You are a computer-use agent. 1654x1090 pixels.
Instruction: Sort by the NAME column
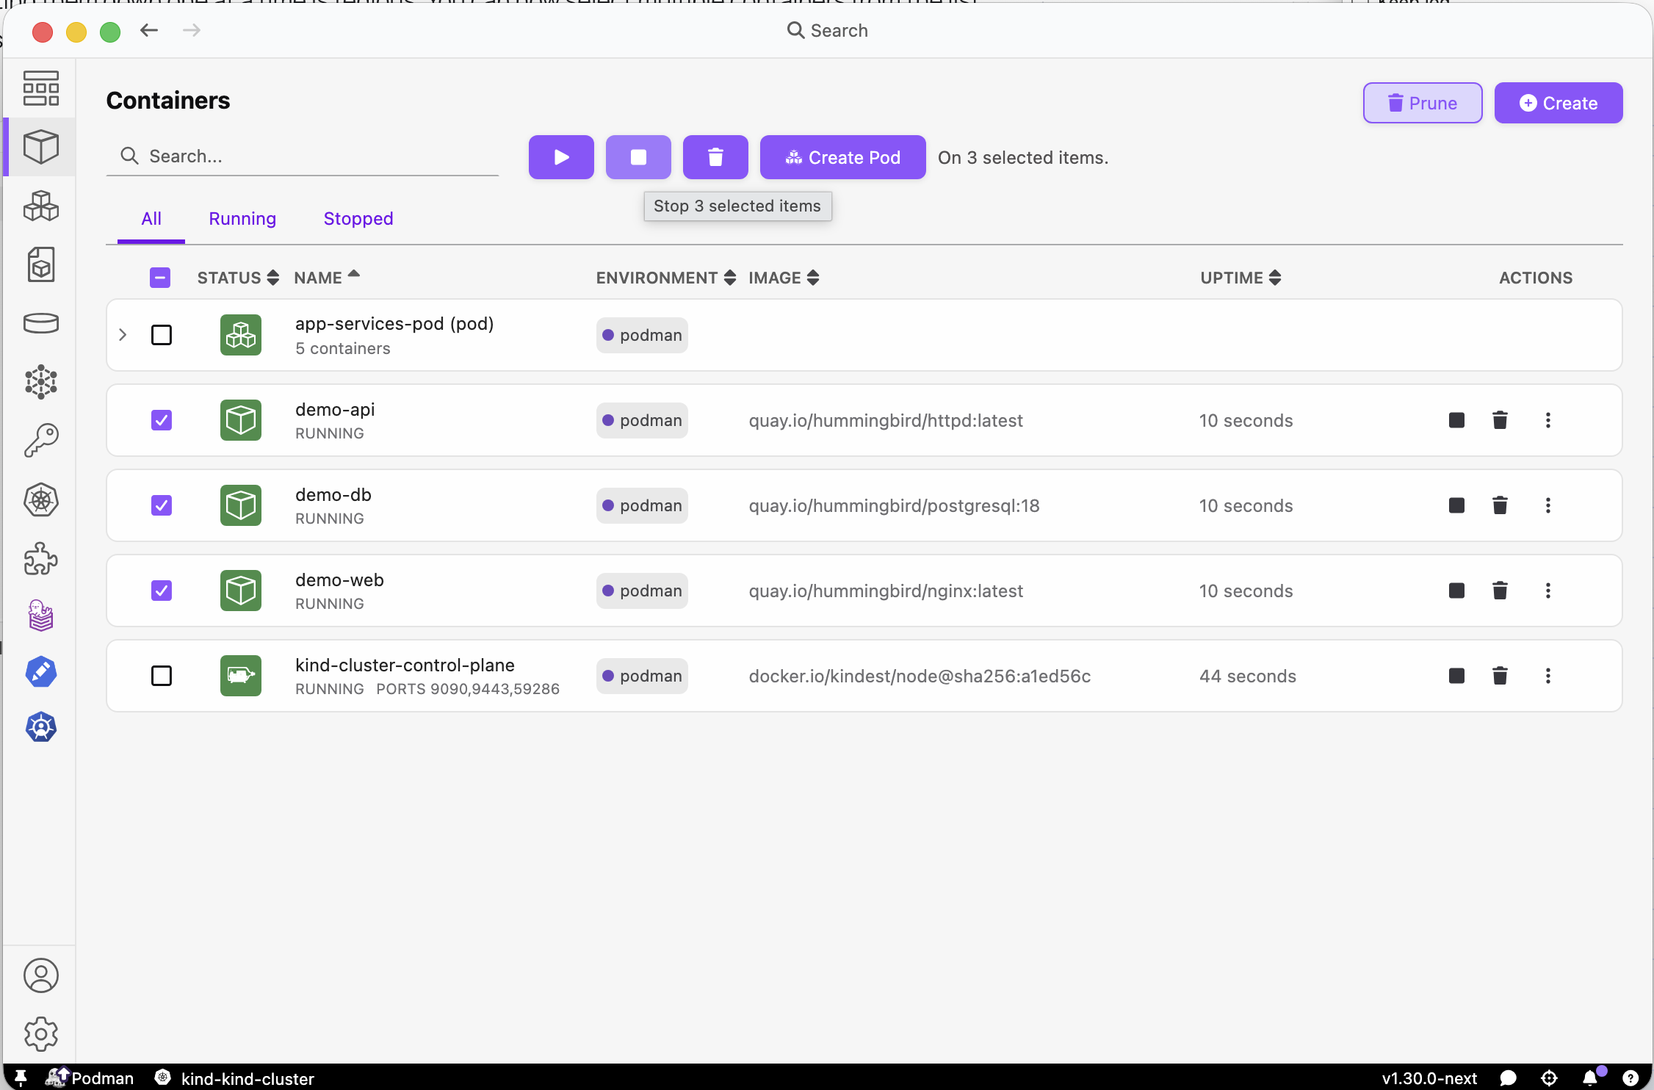click(x=327, y=278)
